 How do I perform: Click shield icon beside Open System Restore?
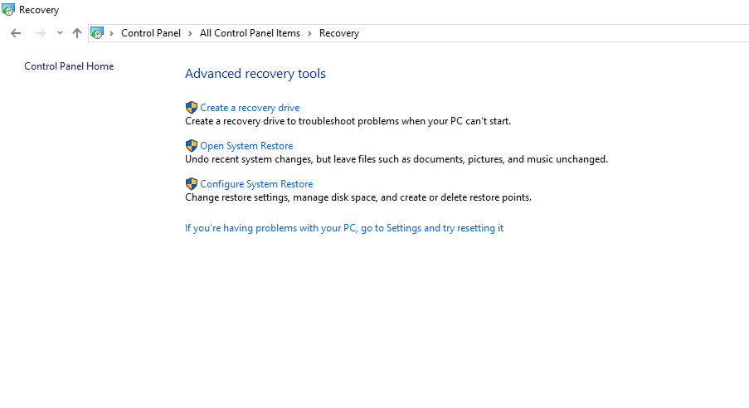pyautogui.click(x=191, y=146)
